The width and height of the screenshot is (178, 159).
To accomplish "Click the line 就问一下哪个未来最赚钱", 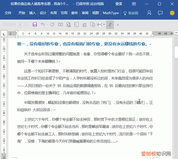I will 38,62.
